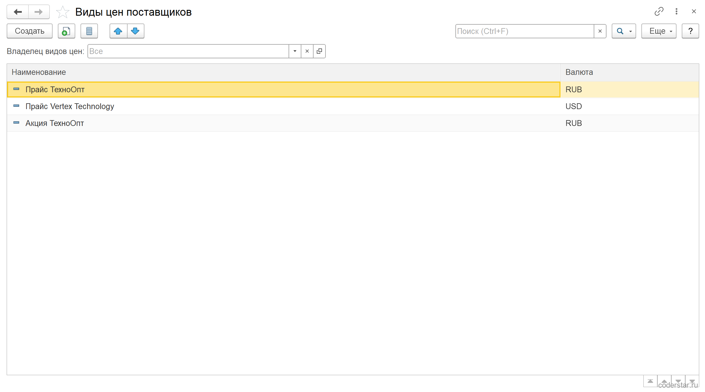Add form to favorites with star icon
The height and width of the screenshot is (392, 705).
point(62,12)
